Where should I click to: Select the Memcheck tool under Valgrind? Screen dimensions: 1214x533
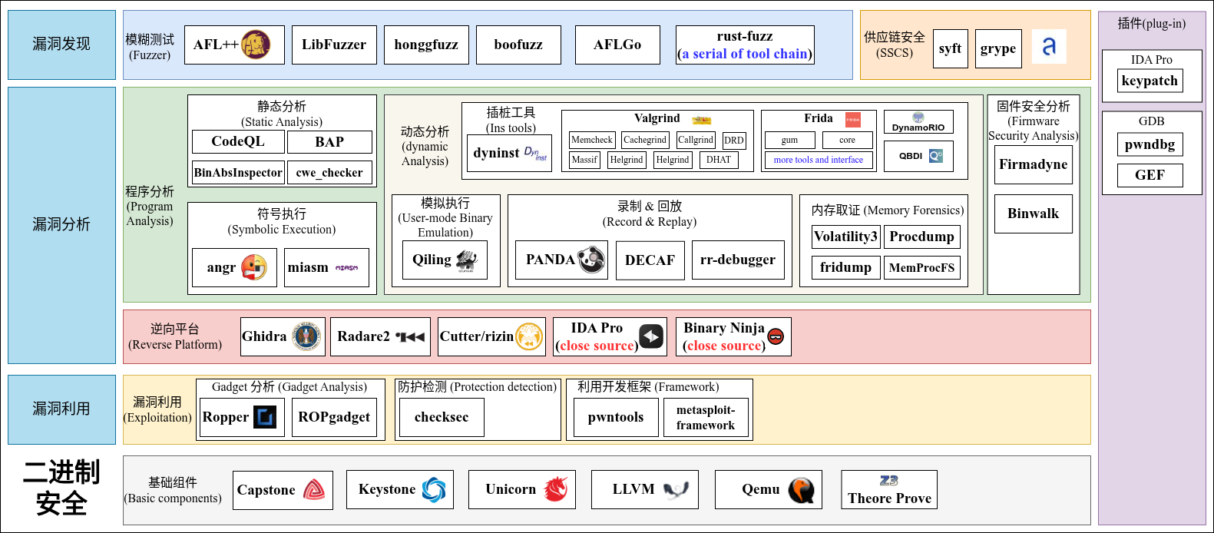coord(592,140)
